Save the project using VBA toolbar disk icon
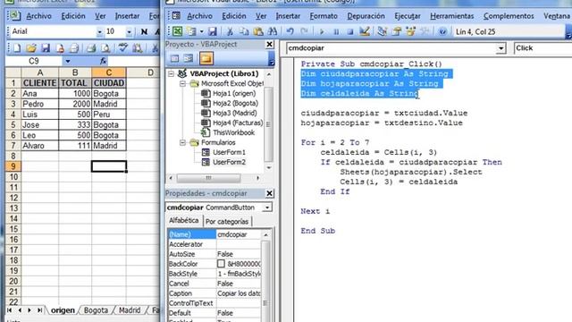572x322 pixels. point(213,32)
